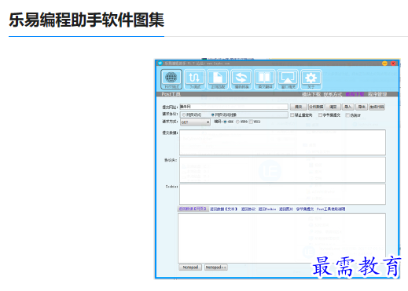
Task: Minimize window with yellow title bar button
Action: tap(384, 64)
